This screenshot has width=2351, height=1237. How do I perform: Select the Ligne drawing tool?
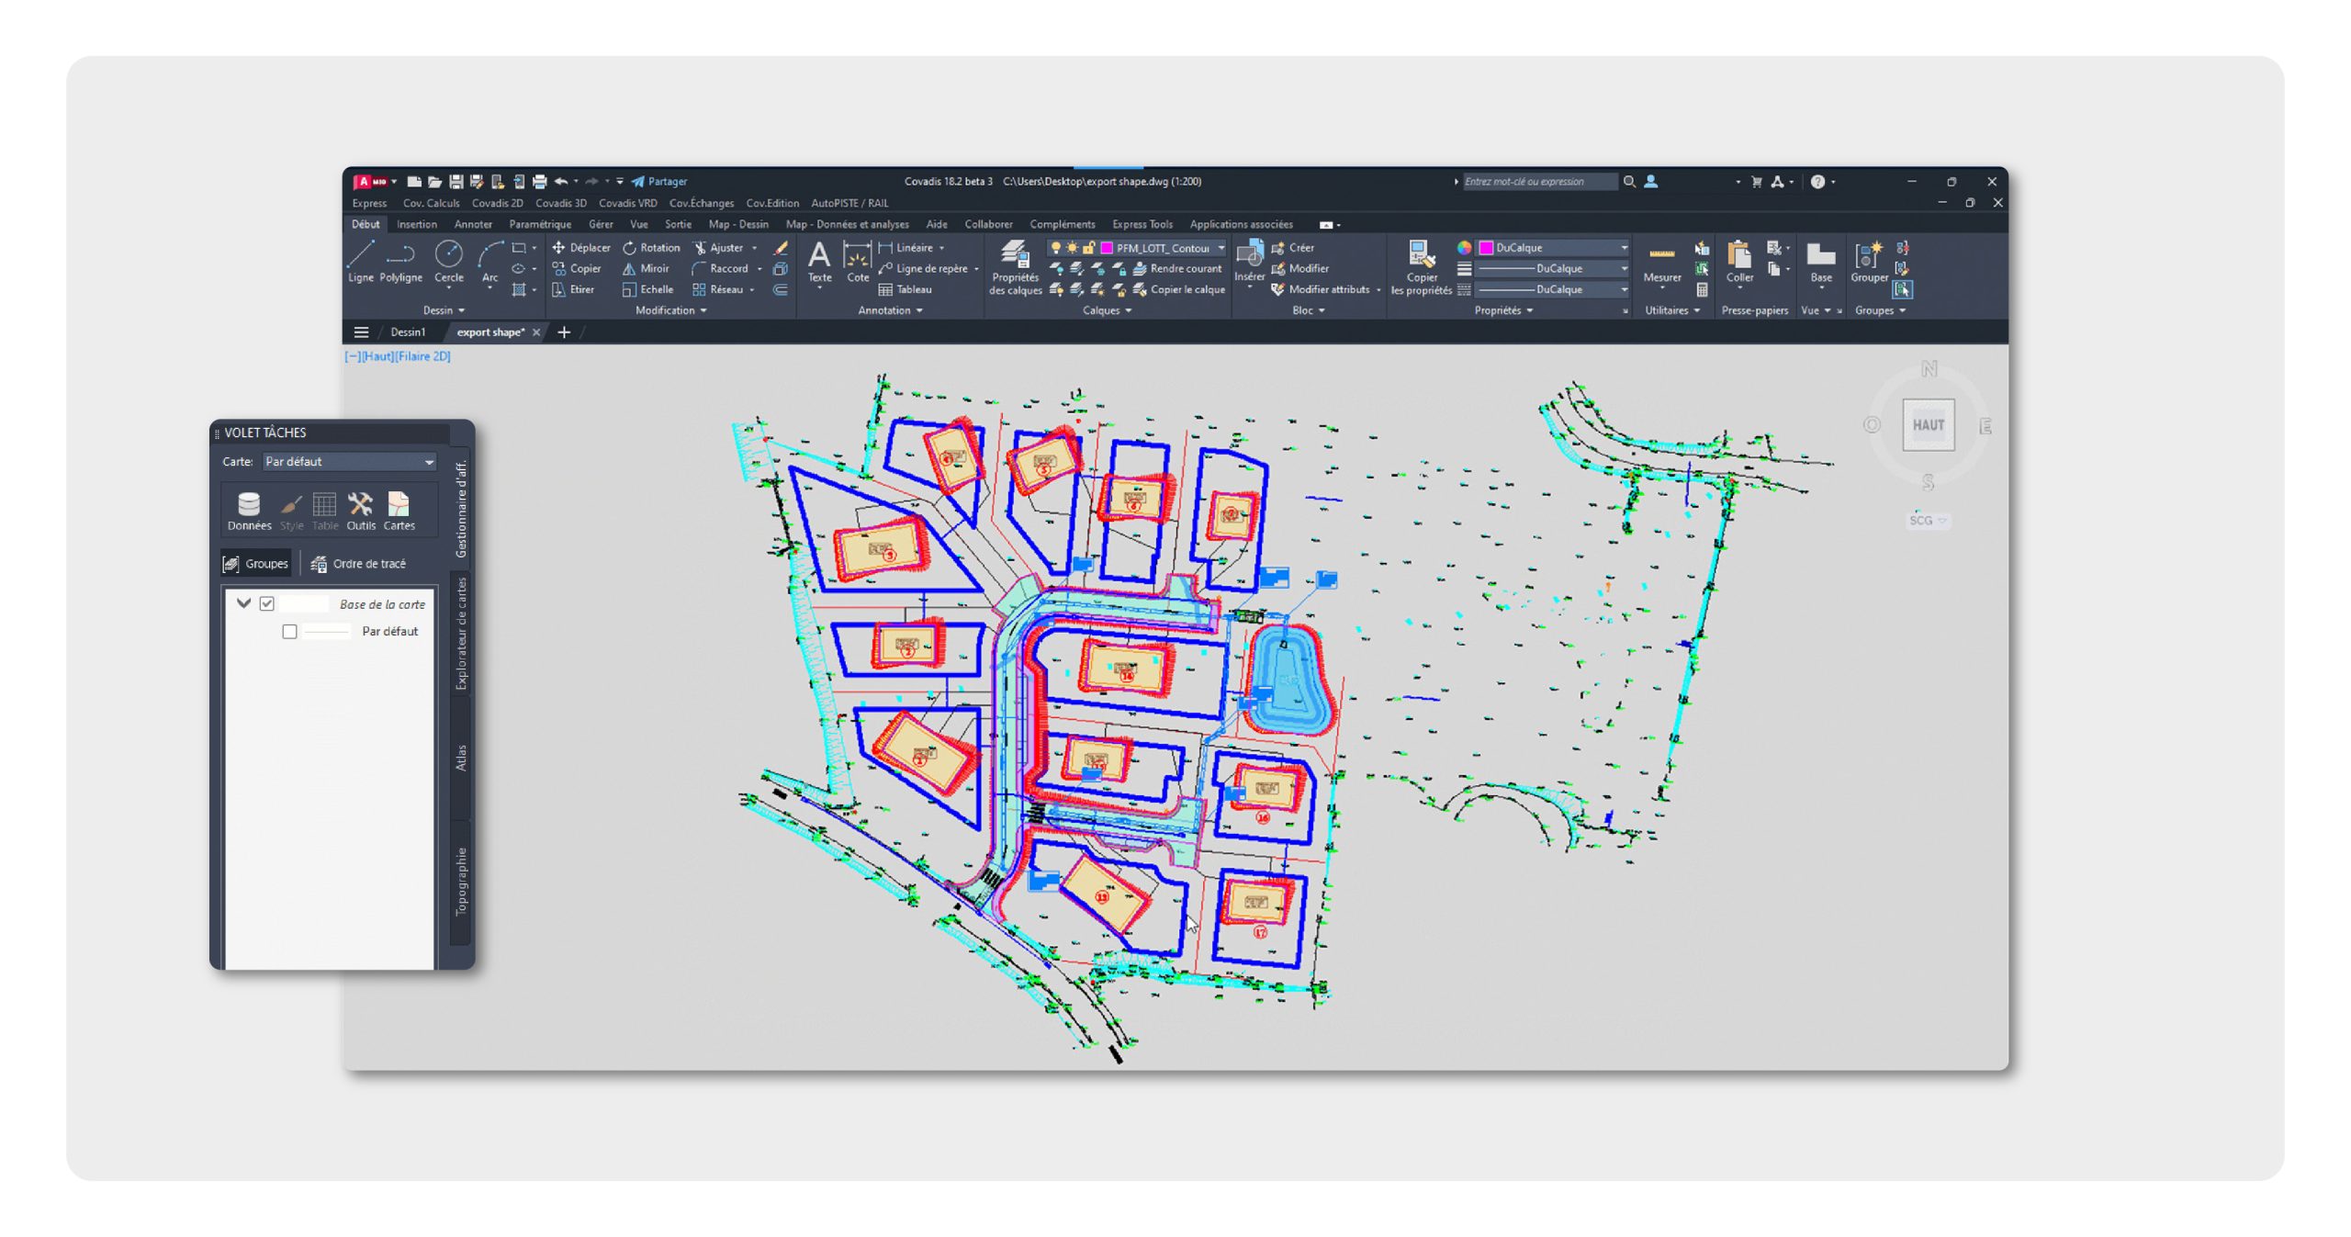tap(360, 262)
